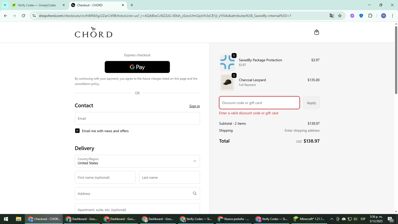Screen dimensions: 398x224
Task: Open the shopping bag cart icon
Action: tap(317, 32)
